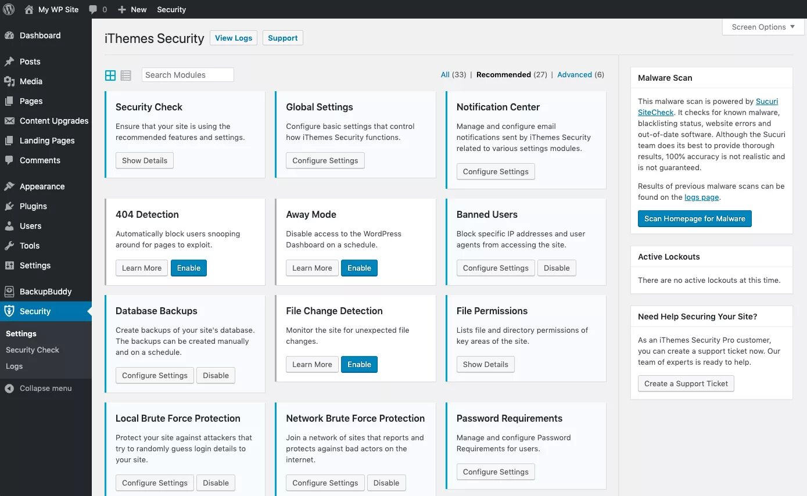Open Plugins via its plug icon

pyautogui.click(x=9, y=206)
